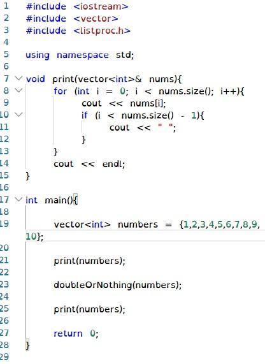The image size is (265, 364).
Task: Click line number 1 in gutter
Action: tap(6, 6)
